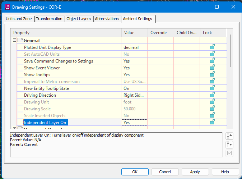Open the Object Layers tab
The height and width of the screenshot is (179, 242).
click(79, 19)
